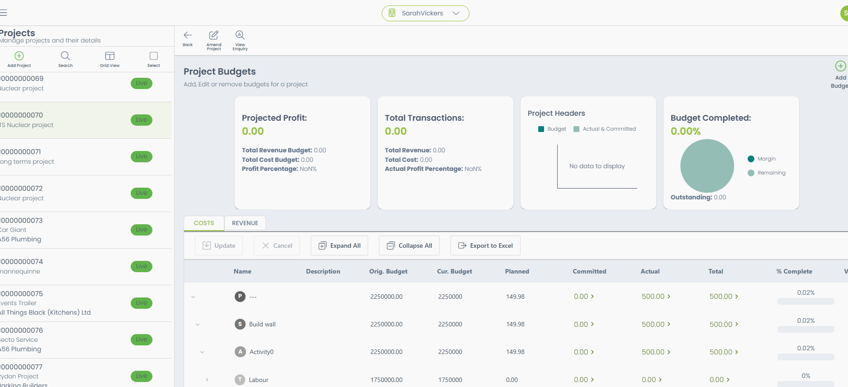This screenshot has height=387, width=848.
Task: Export budgets to Excel
Action: point(485,245)
